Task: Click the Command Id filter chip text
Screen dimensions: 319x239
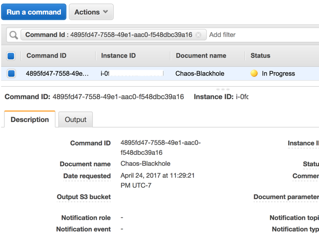Action: (x=108, y=35)
